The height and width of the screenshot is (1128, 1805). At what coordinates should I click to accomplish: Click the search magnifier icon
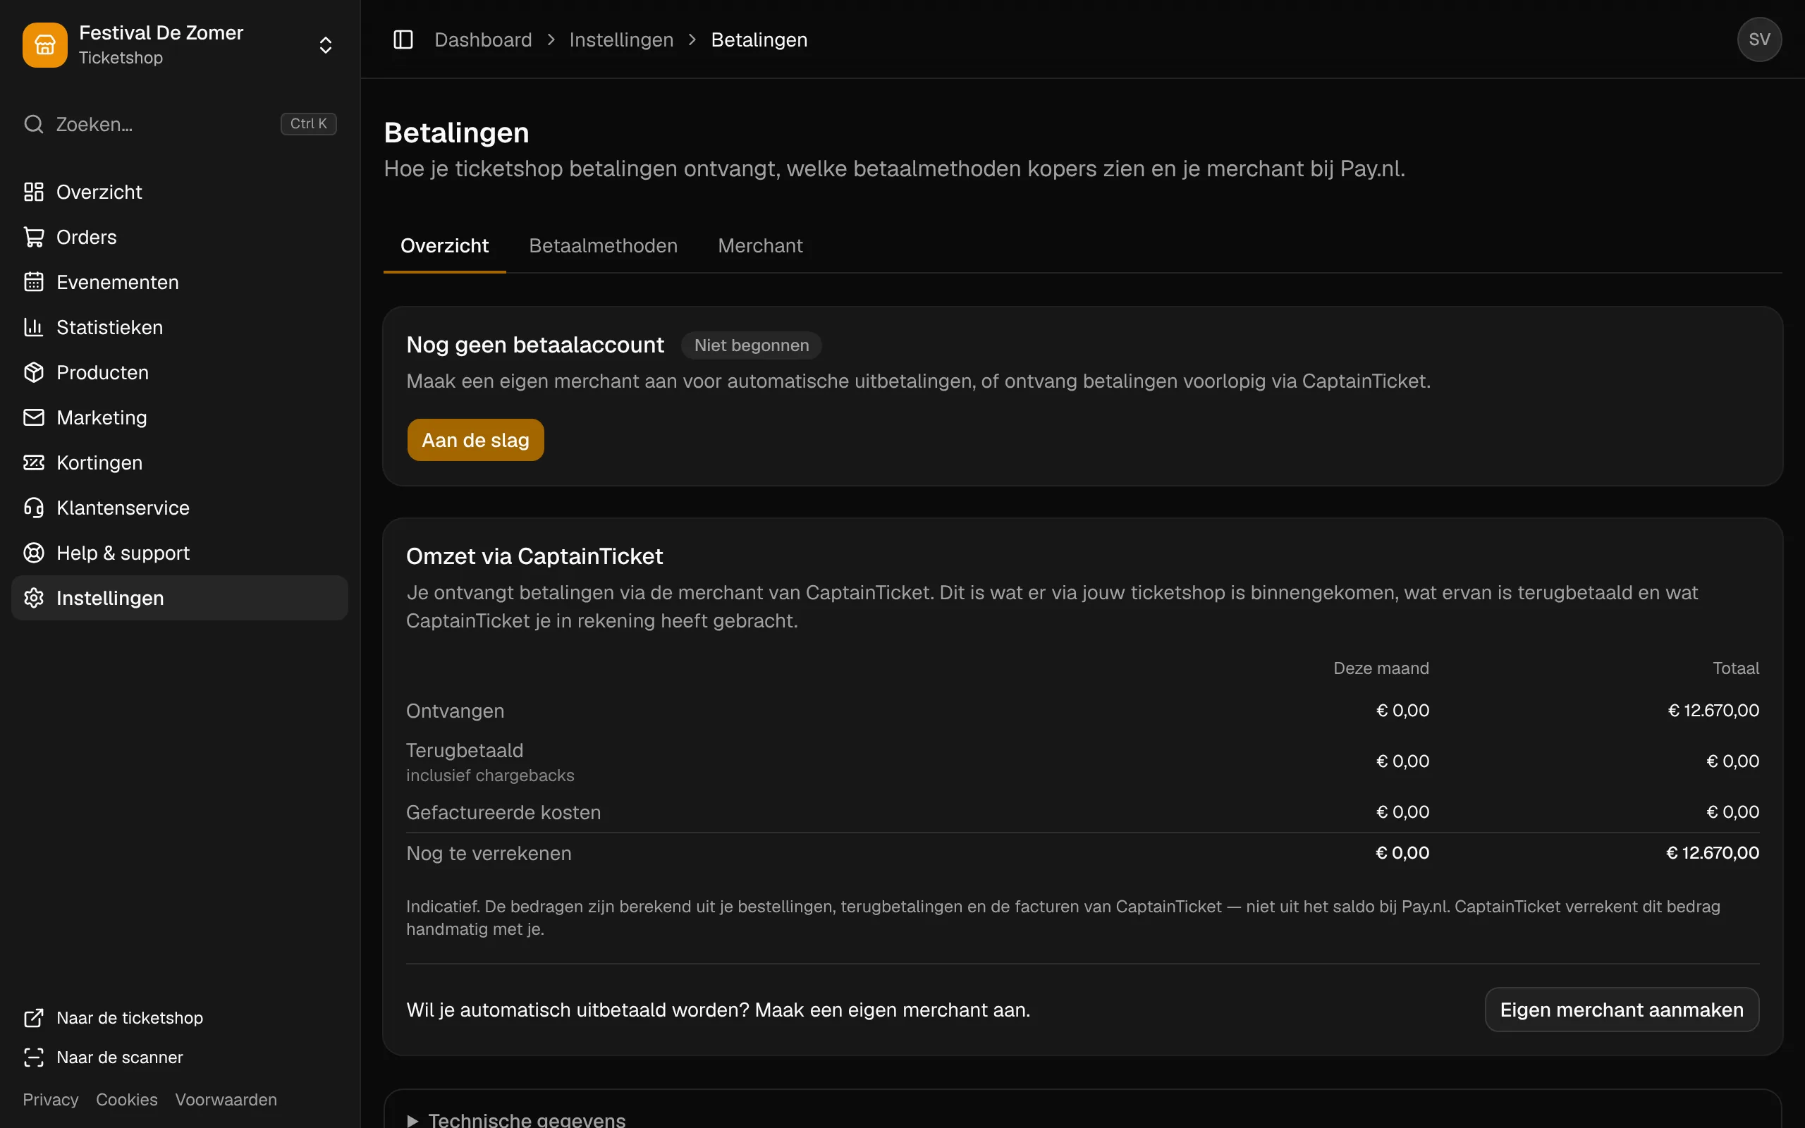(34, 124)
